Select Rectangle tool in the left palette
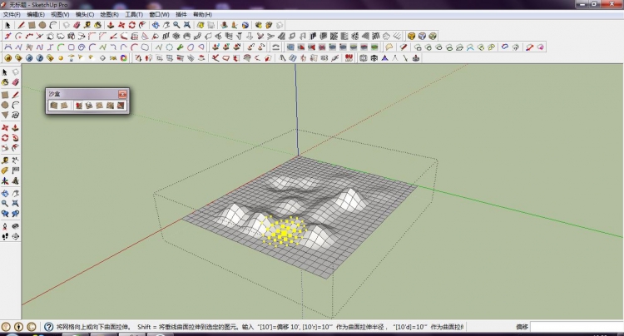This screenshot has height=336, width=624. (x=5, y=95)
